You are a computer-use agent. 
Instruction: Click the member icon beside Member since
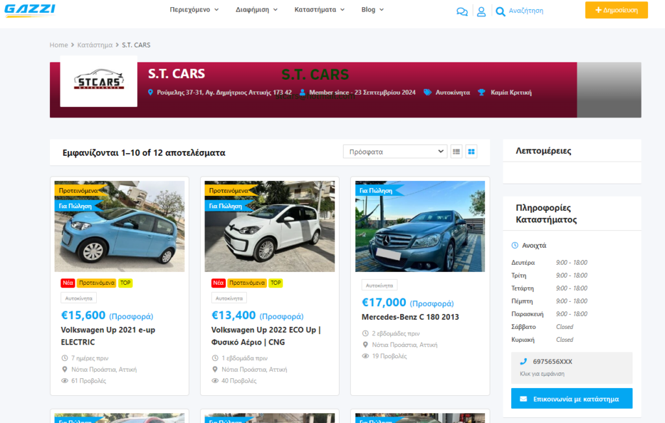click(303, 92)
